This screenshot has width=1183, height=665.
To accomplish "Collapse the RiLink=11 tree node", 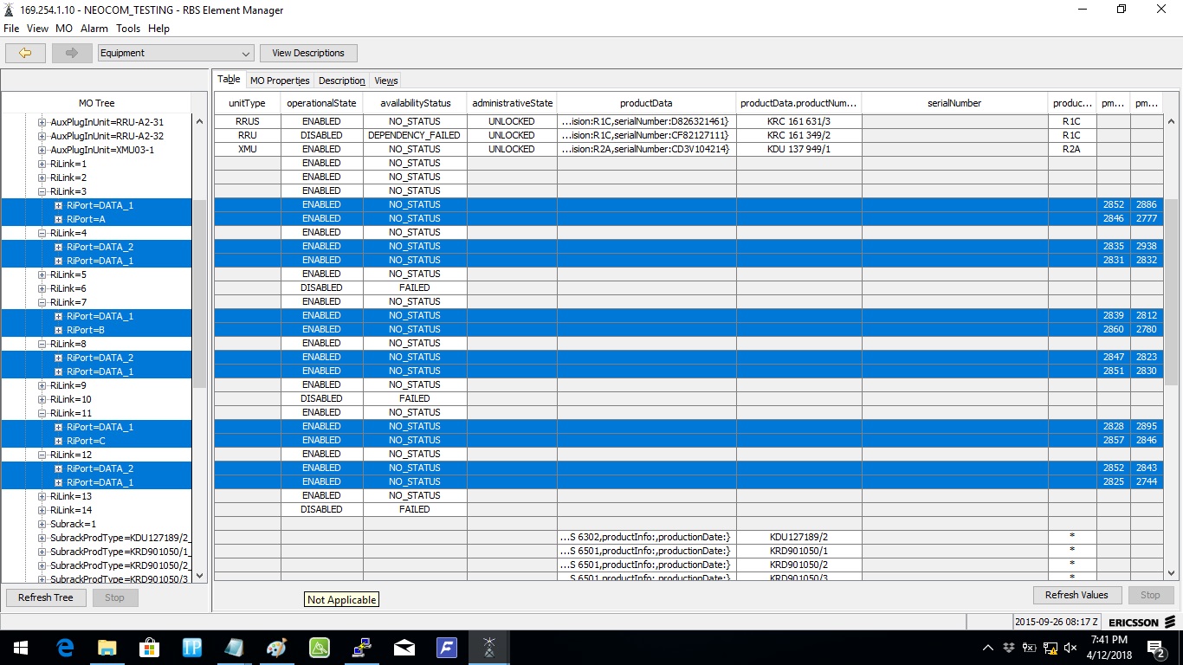I will 42,413.
